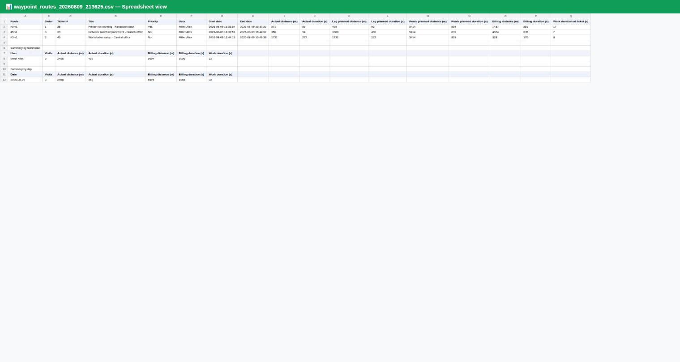Select column Q header
The width and height of the screenshot is (680, 362).
point(571,16)
